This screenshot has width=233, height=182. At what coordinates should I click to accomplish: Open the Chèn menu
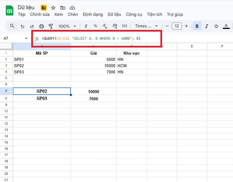coord(73,14)
